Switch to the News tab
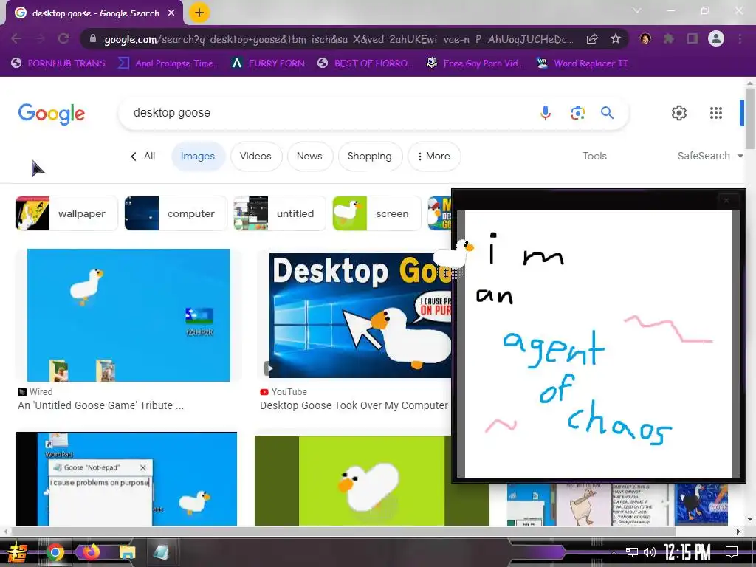 click(x=309, y=157)
